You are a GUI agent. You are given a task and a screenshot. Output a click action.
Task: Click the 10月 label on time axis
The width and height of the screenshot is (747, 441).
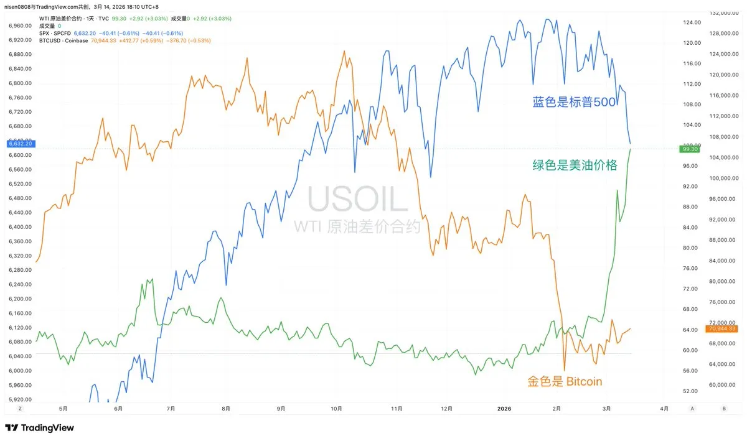coord(336,409)
